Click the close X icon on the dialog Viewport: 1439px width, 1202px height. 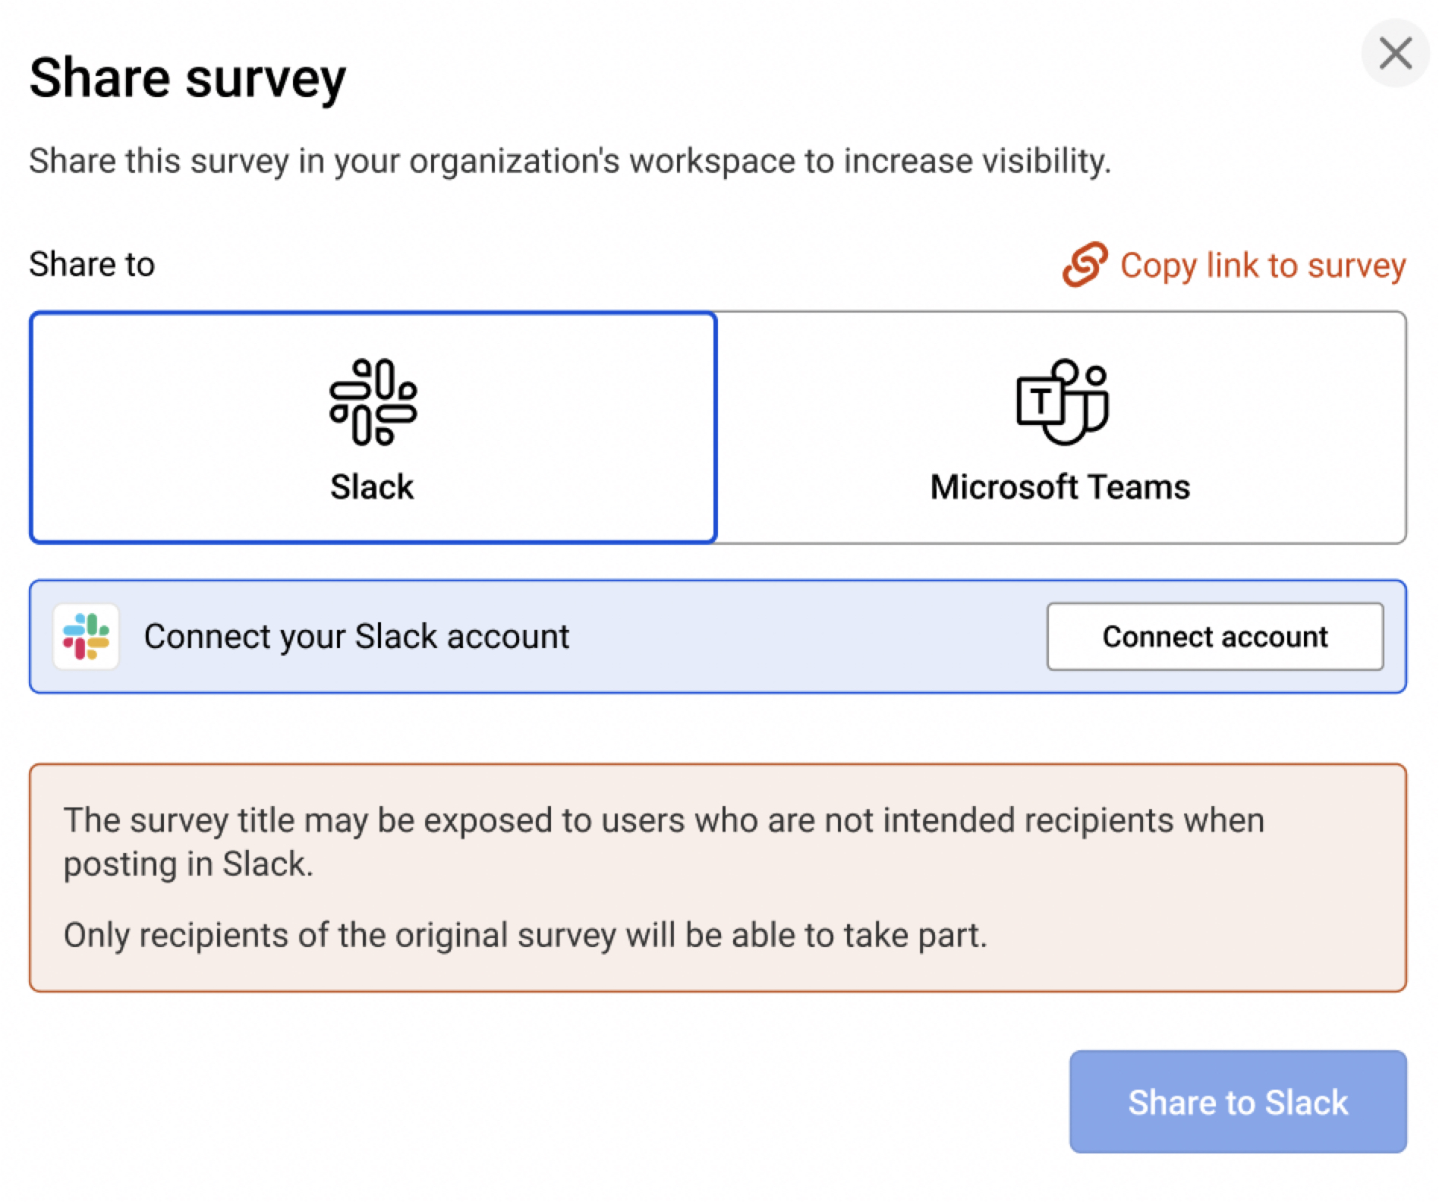(x=1393, y=53)
